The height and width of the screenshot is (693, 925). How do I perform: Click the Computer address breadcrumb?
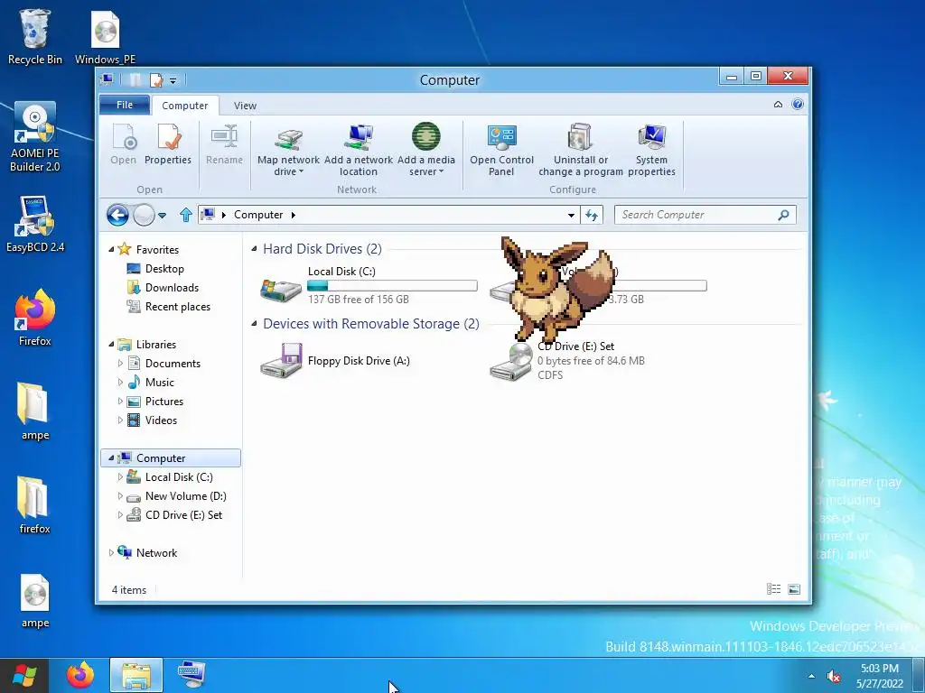point(258,215)
